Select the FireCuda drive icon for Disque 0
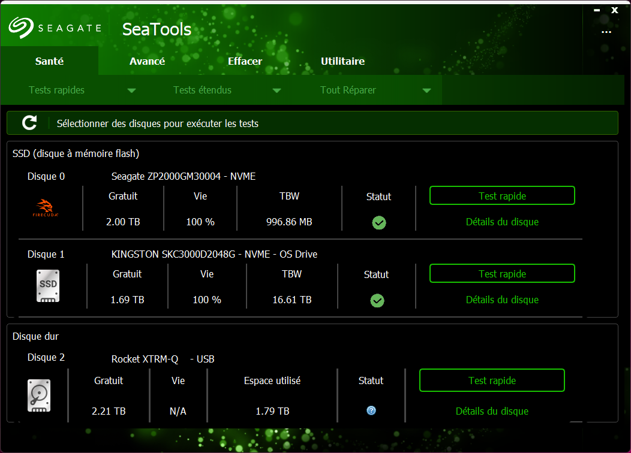This screenshot has width=631, height=453. pos(47,208)
